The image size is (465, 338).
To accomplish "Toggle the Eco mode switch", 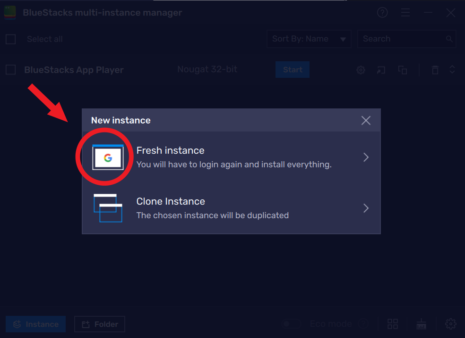I will (x=291, y=324).
